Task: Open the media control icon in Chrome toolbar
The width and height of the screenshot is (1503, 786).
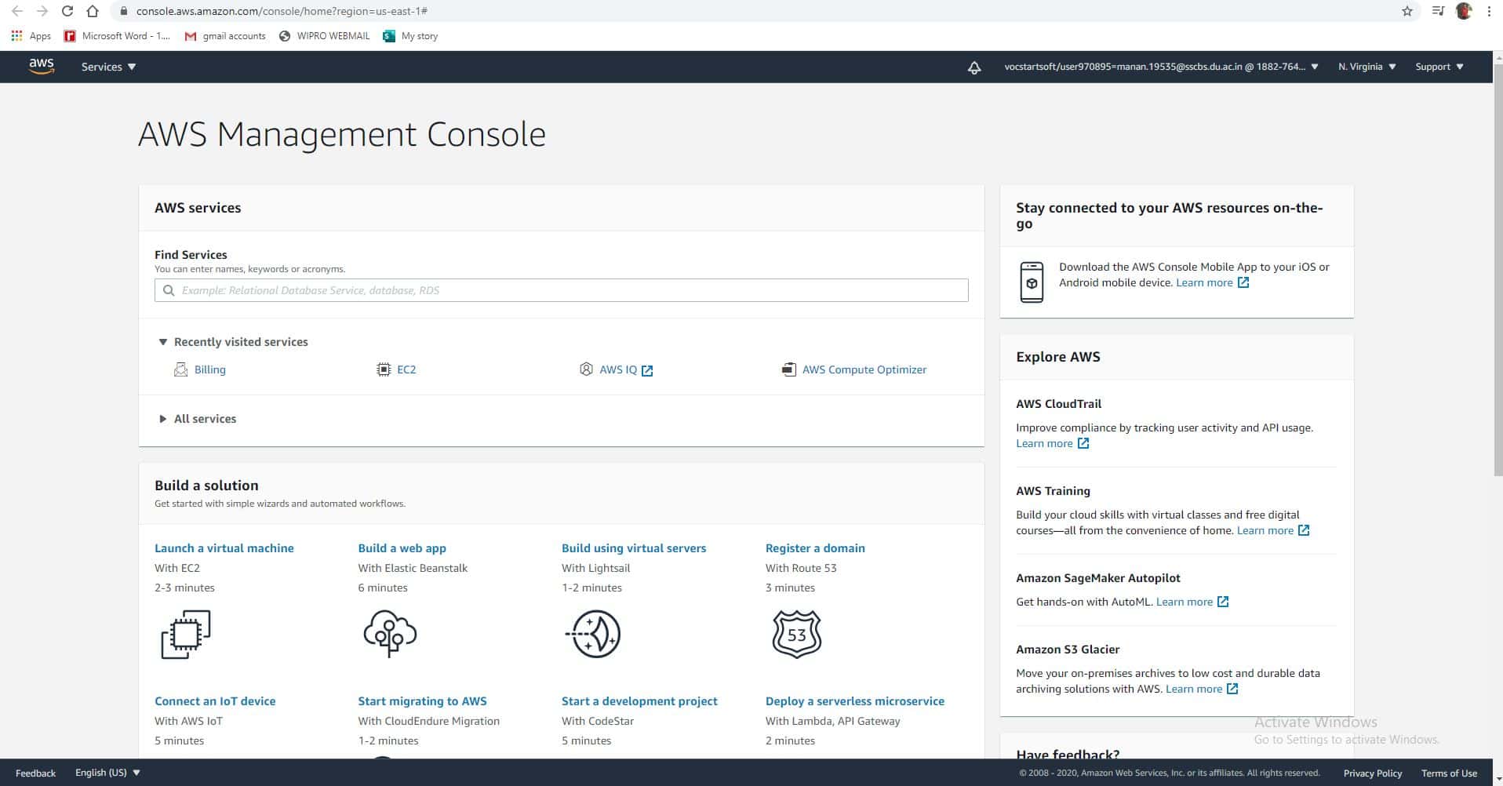Action: 1438,11
